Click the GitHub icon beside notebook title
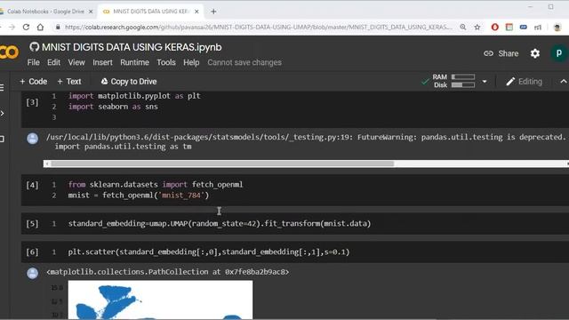 (34, 47)
